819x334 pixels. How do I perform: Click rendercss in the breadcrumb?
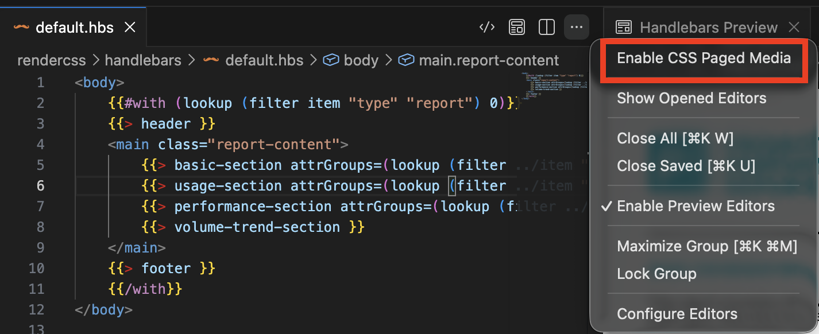tap(52, 60)
